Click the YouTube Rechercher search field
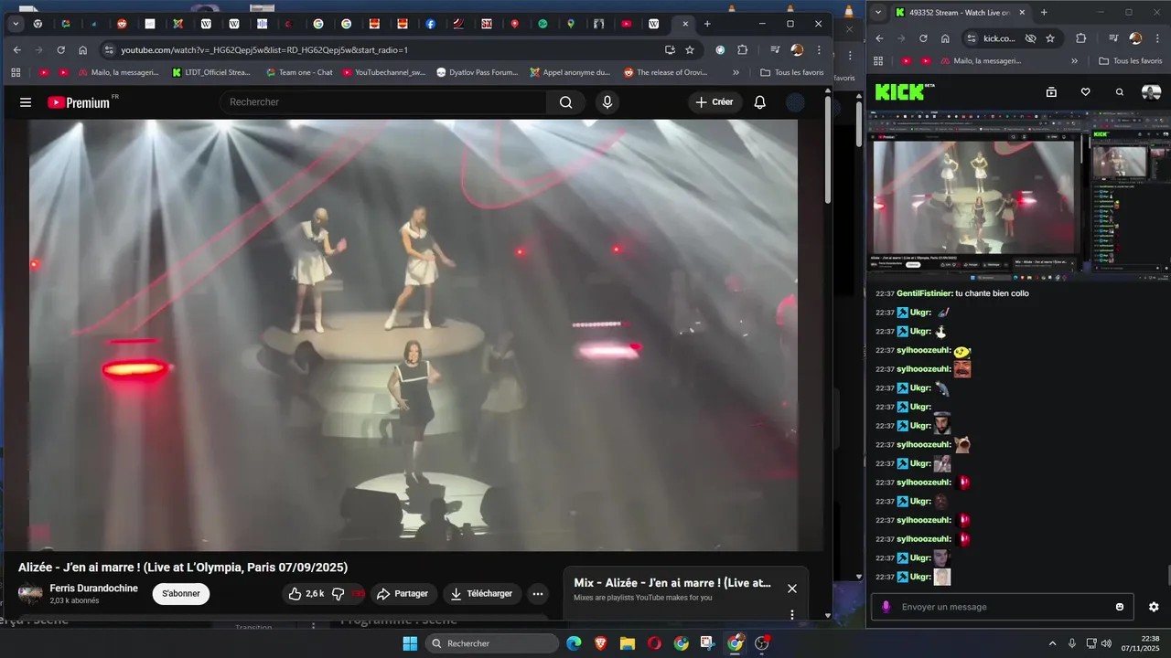The width and height of the screenshot is (1171, 658). [x=382, y=102]
